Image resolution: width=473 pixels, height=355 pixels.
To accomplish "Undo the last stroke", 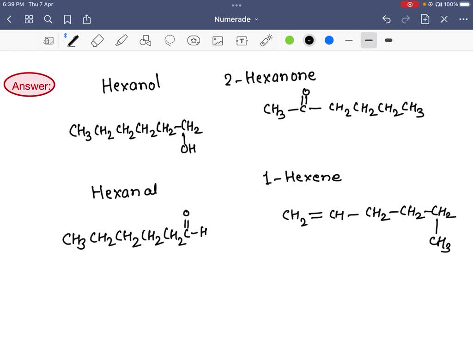I will point(387,19).
